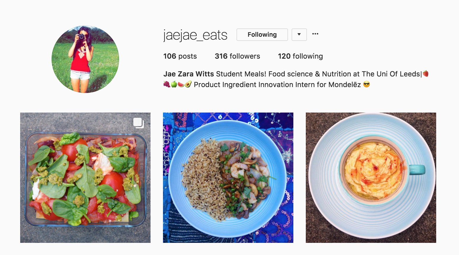Viewport: 459px width, 255px height.
Task: View the 316 followers list
Action: click(237, 56)
